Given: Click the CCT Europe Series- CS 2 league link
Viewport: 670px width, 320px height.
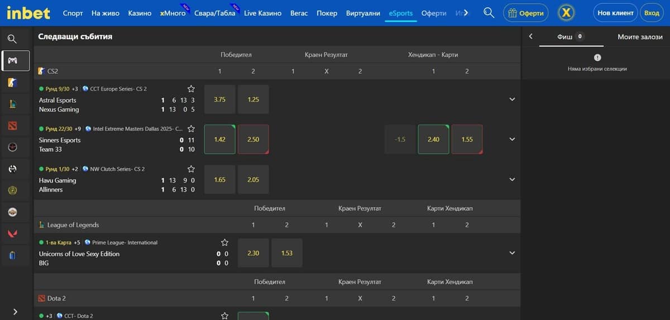Looking at the screenshot, I should (118, 89).
